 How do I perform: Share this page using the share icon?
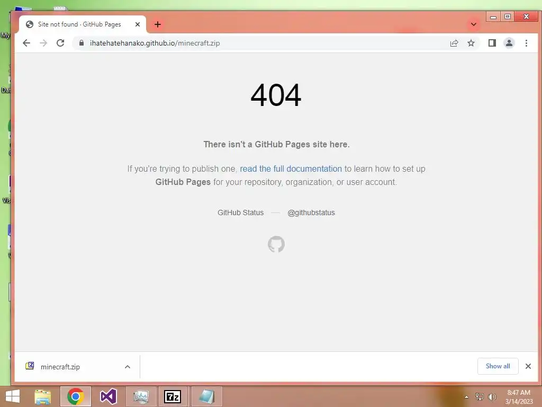(454, 43)
